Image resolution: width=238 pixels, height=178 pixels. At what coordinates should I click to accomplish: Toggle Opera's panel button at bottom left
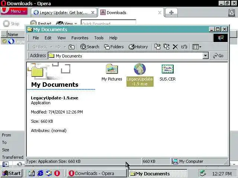[6, 164]
